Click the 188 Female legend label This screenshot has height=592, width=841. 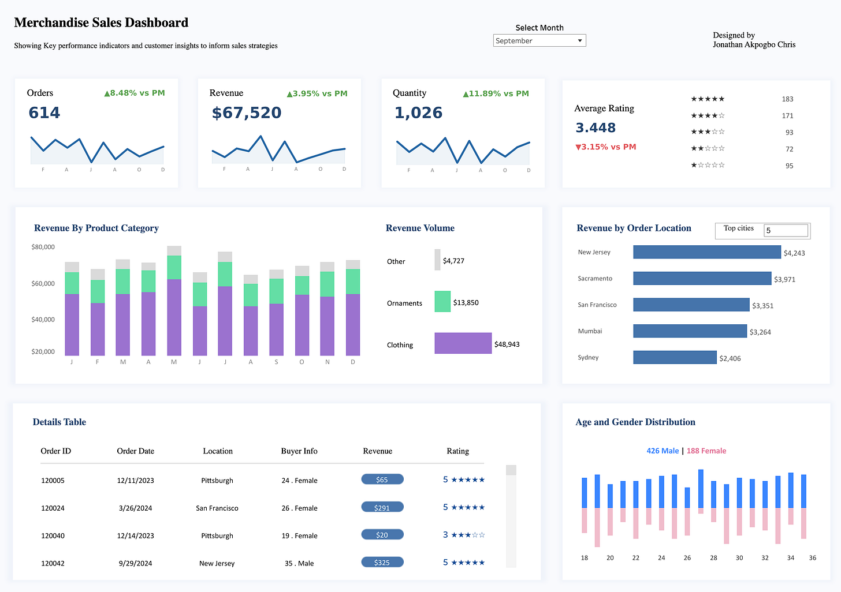pos(706,451)
